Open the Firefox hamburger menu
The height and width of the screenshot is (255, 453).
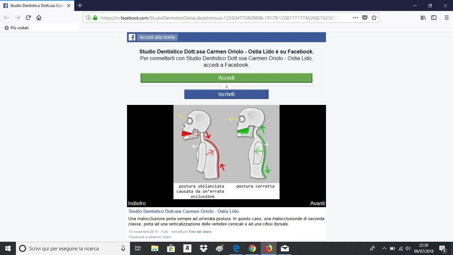click(446, 18)
